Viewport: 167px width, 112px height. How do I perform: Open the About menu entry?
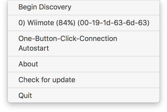click(x=28, y=64)
